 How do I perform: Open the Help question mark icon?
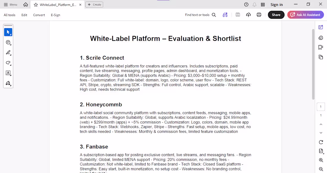coord(246,4)
